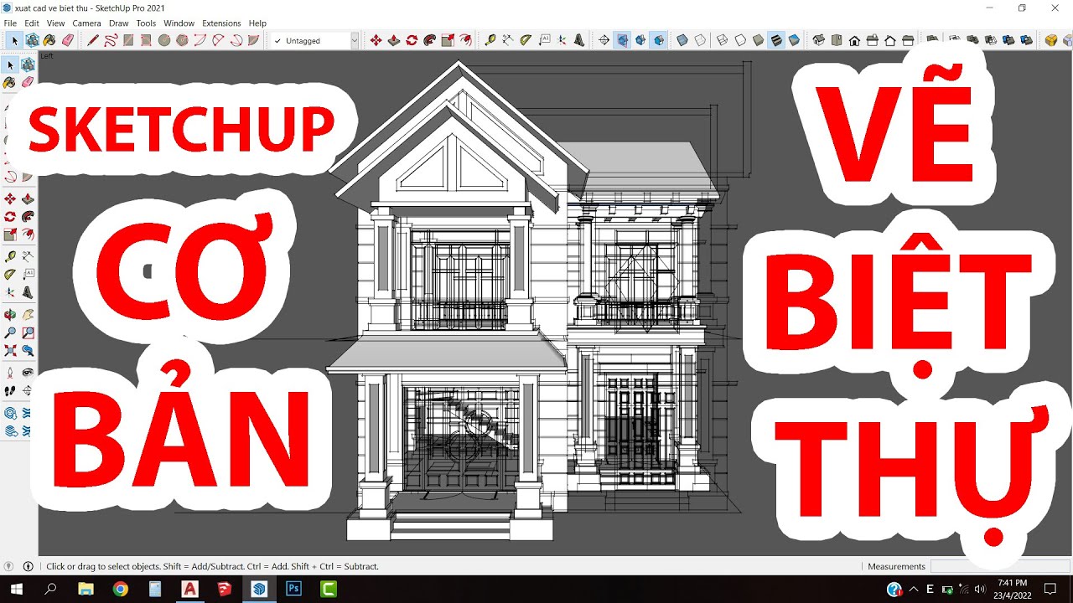Open the taskbar clock showing 7:41 PM
The width and height of the screenshot is (1073, 603).
[1013, 589]
